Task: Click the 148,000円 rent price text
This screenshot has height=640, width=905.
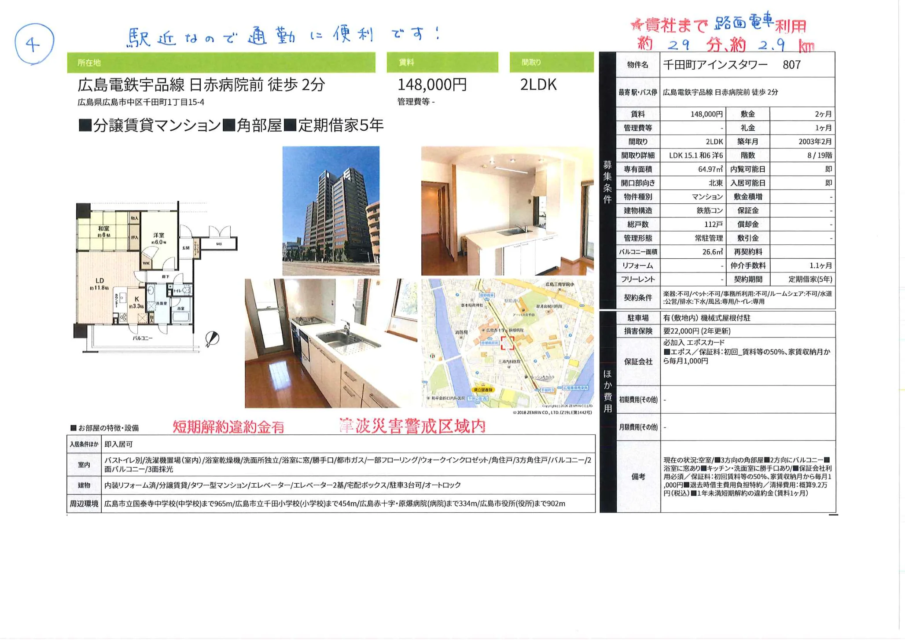Action: coord(432,85)
